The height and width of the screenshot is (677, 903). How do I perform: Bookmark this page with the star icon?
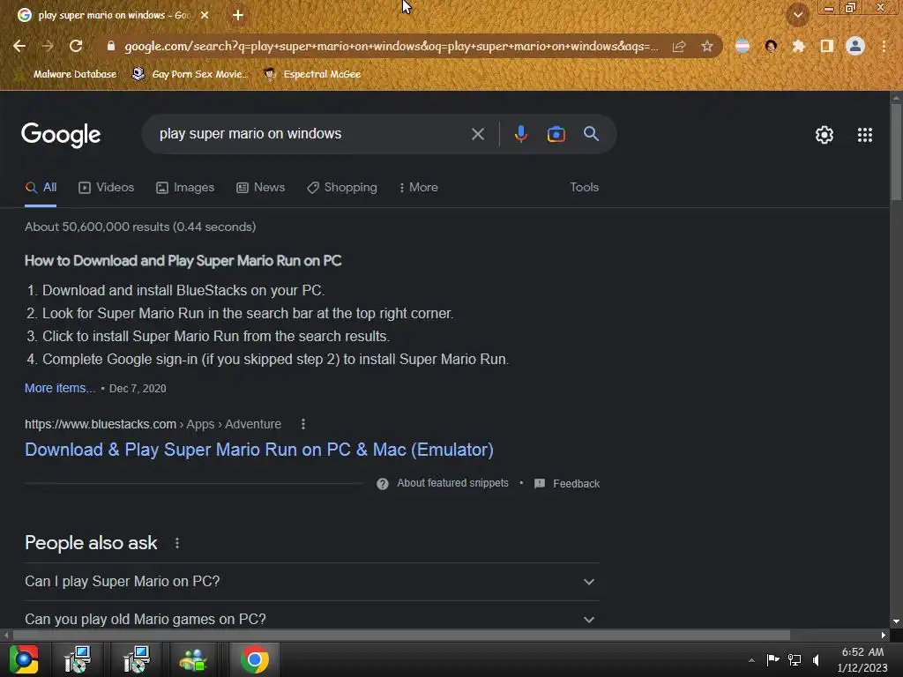click(707, 46)
